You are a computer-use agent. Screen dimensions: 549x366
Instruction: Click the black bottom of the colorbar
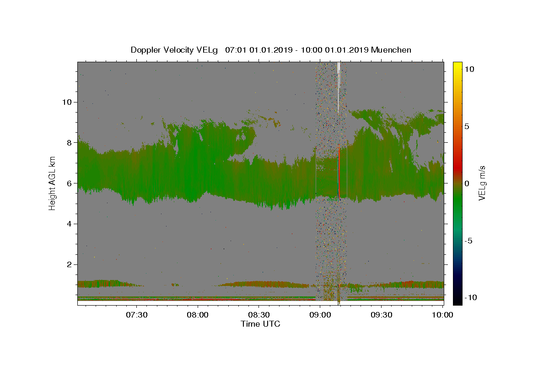coord(457,301)
